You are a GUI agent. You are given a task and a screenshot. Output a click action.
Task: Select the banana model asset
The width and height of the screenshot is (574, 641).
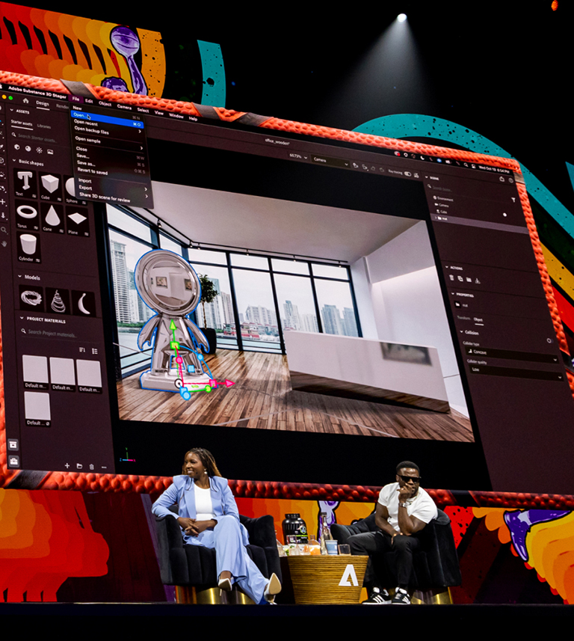click(83, 303)
